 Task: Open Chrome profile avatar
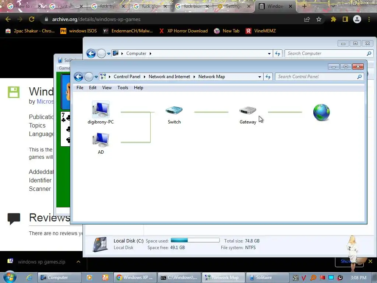tap(357, 19)
